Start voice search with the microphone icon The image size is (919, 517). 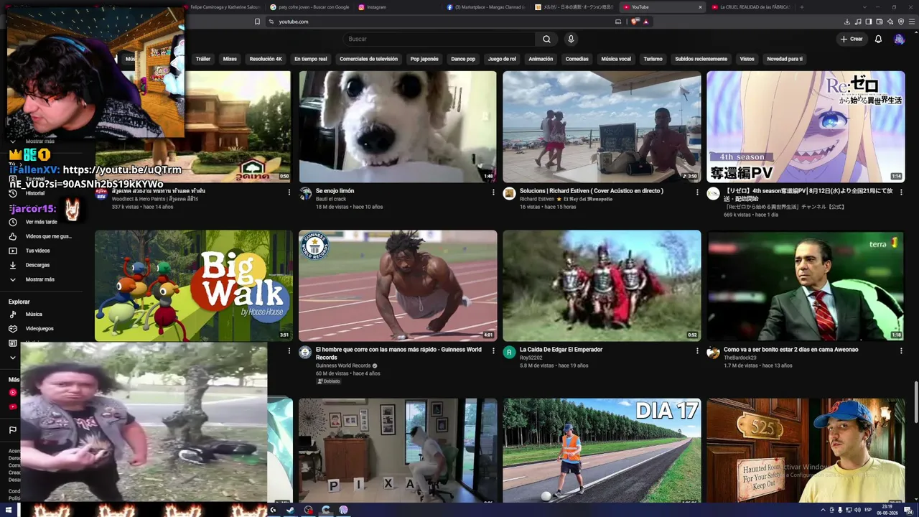tap(571, 39)
